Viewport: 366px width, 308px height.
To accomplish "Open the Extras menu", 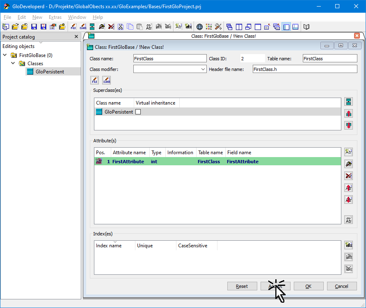I will coord(55,17).
